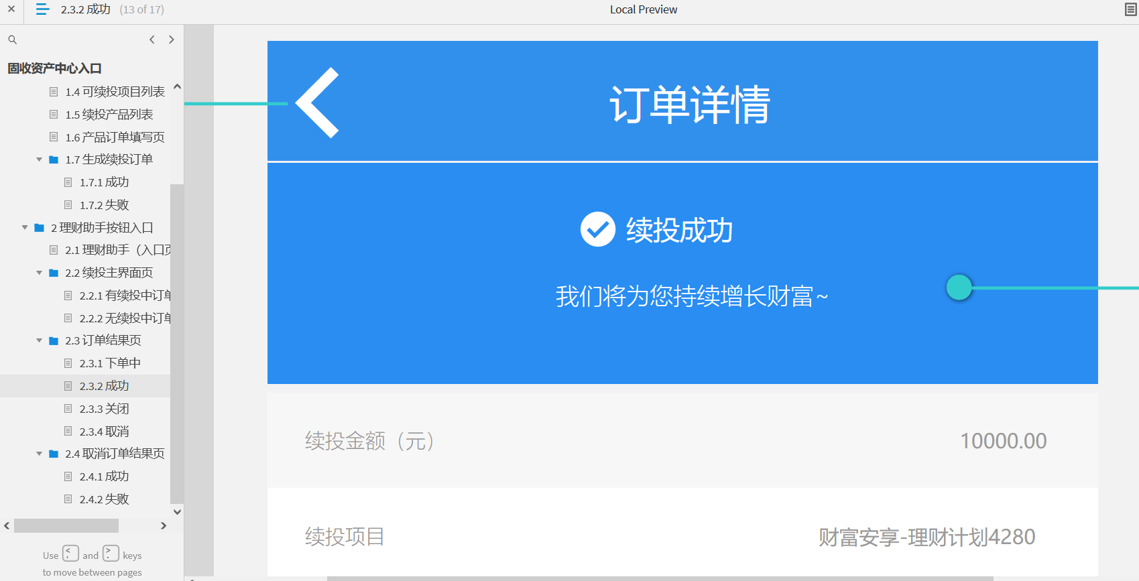This screenshot has height=581, width=1139.
Task: Click the page icon next to 2.2.1 有续投中订单
Action: (x=68, y=296)
